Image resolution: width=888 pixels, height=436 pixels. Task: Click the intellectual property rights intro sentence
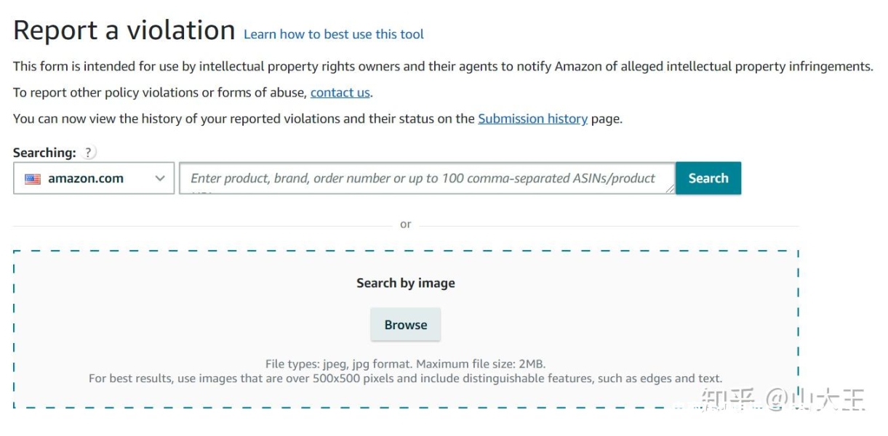point(443,66)
